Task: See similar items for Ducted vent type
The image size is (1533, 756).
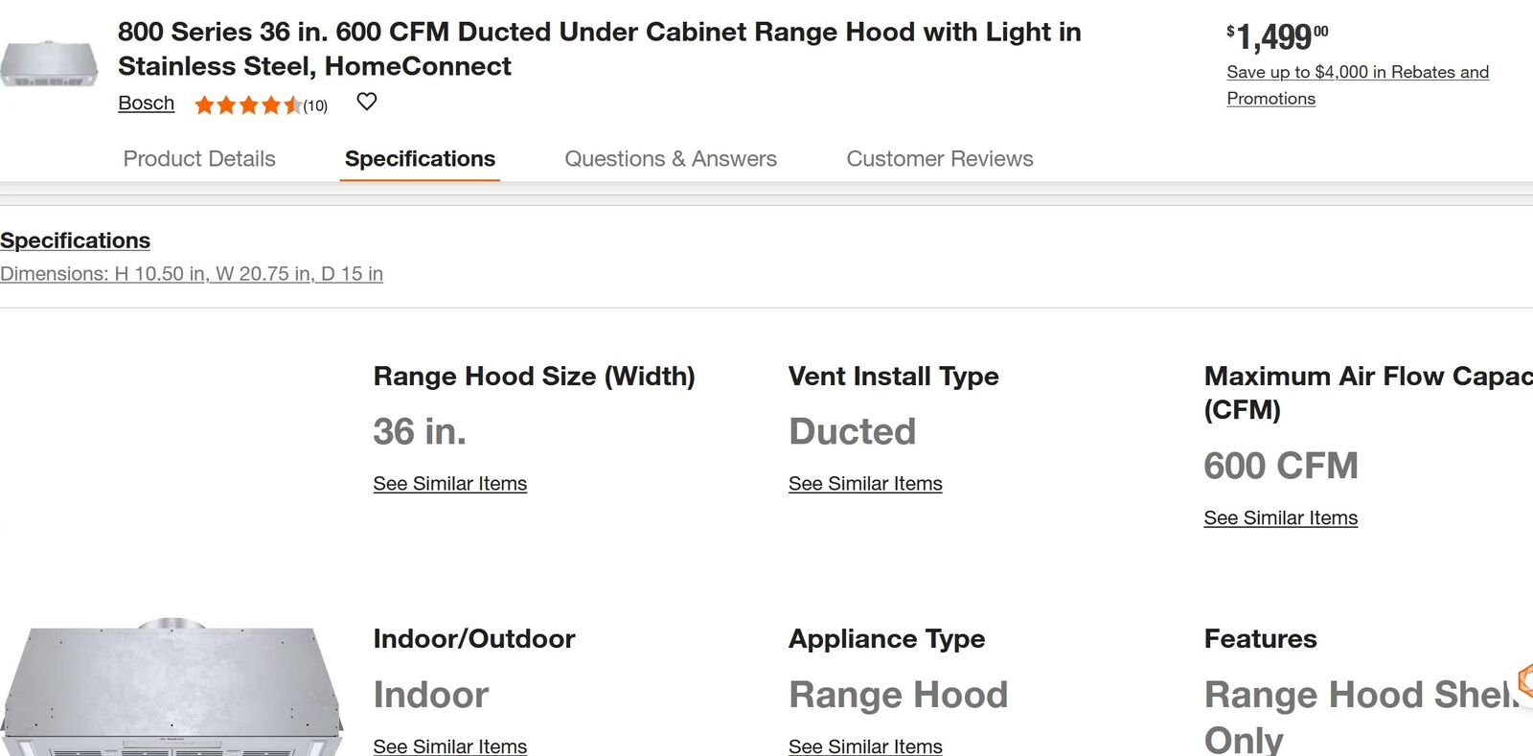Action: 865,484
